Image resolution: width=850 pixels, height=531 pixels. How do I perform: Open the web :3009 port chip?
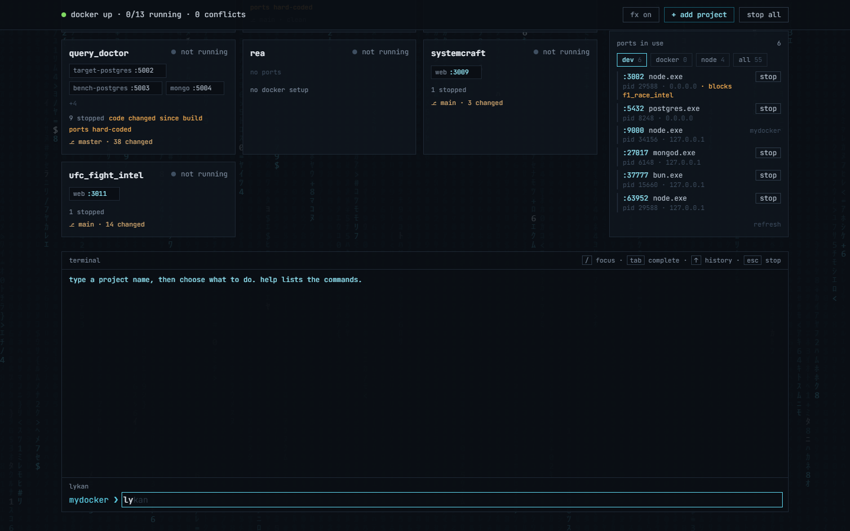pos(456,73)
